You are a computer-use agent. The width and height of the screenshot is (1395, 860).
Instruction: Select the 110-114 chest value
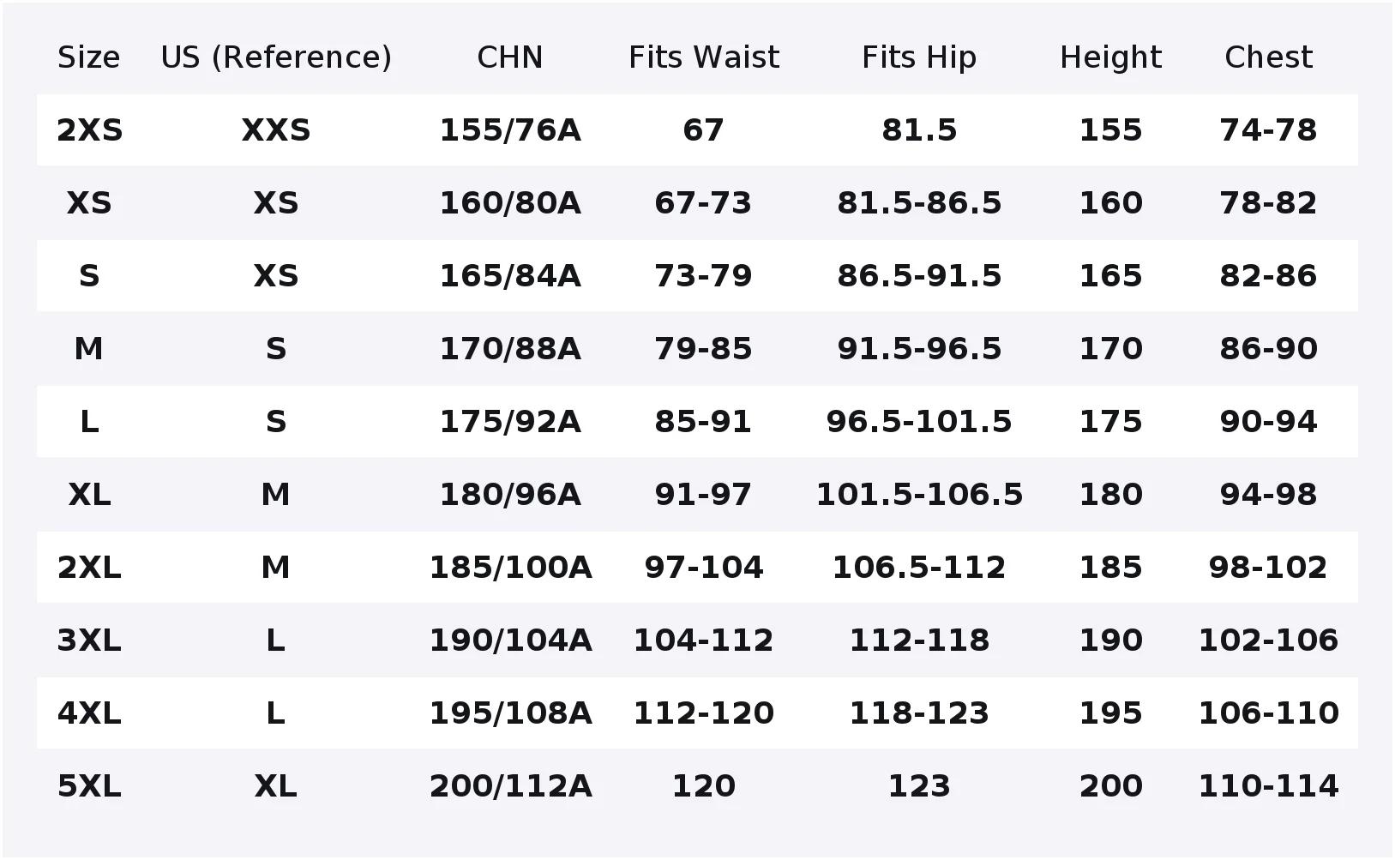coord(1268,786)
